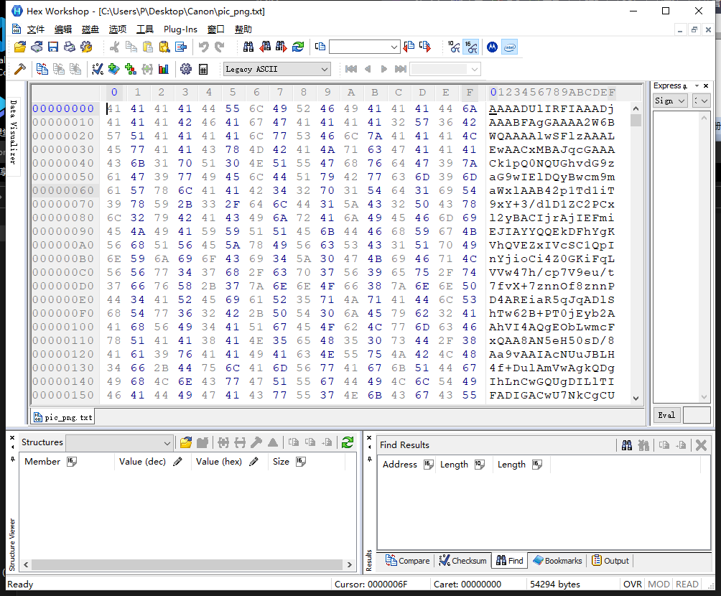This screenshot has width=721, height=596.
Task: Click the Print printer icon
Action: (70, 47)
